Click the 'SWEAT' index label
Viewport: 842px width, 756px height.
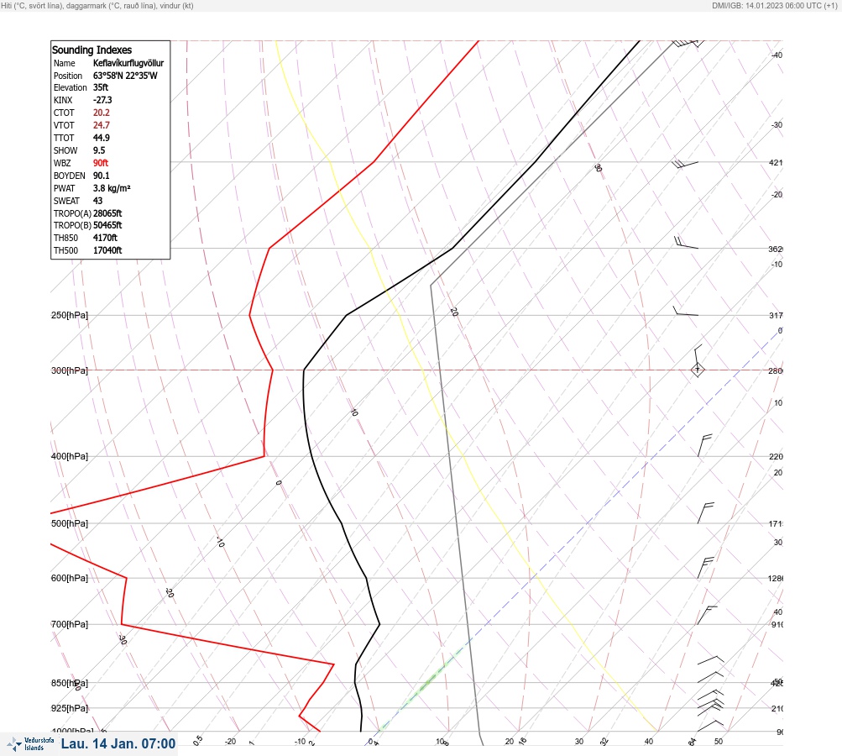pyautogui.click(x=66, y=201)
